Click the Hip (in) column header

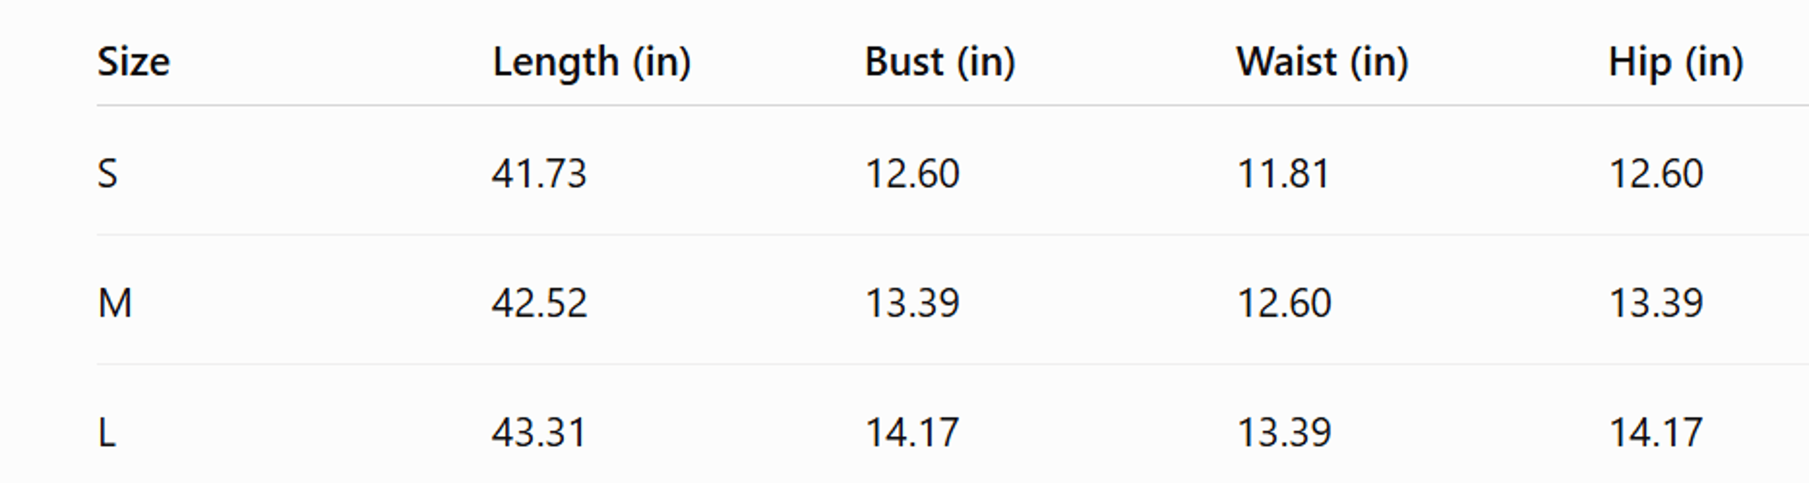[1676, 62]
